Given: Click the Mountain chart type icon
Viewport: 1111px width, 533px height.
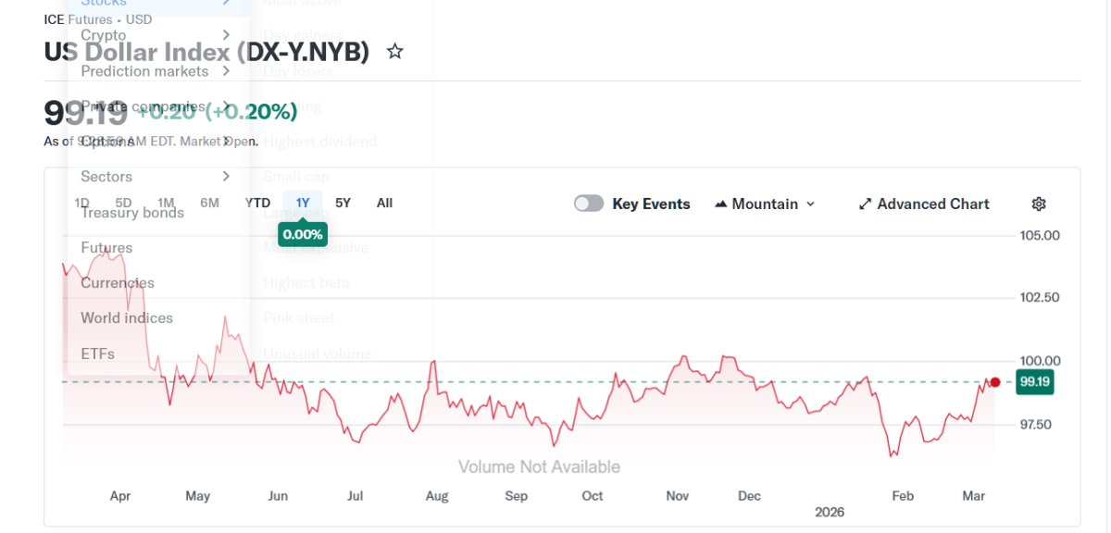Looking at the screenshot, I should (x=721, y=204).
